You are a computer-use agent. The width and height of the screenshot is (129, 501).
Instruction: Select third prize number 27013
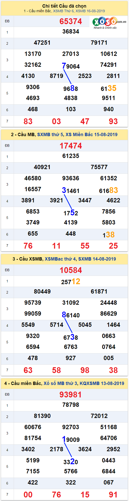click(x=71, y=54)
